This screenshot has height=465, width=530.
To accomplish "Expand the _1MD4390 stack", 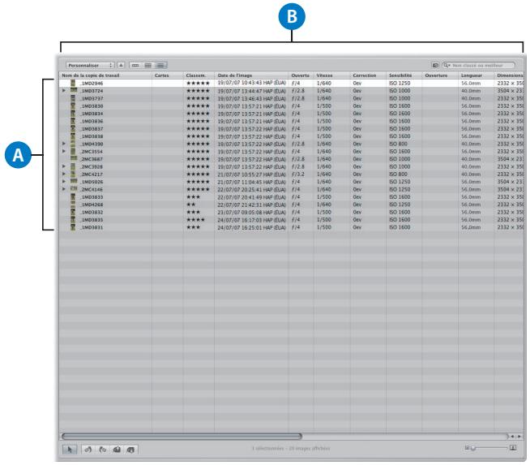I will [x=64, y=144].
